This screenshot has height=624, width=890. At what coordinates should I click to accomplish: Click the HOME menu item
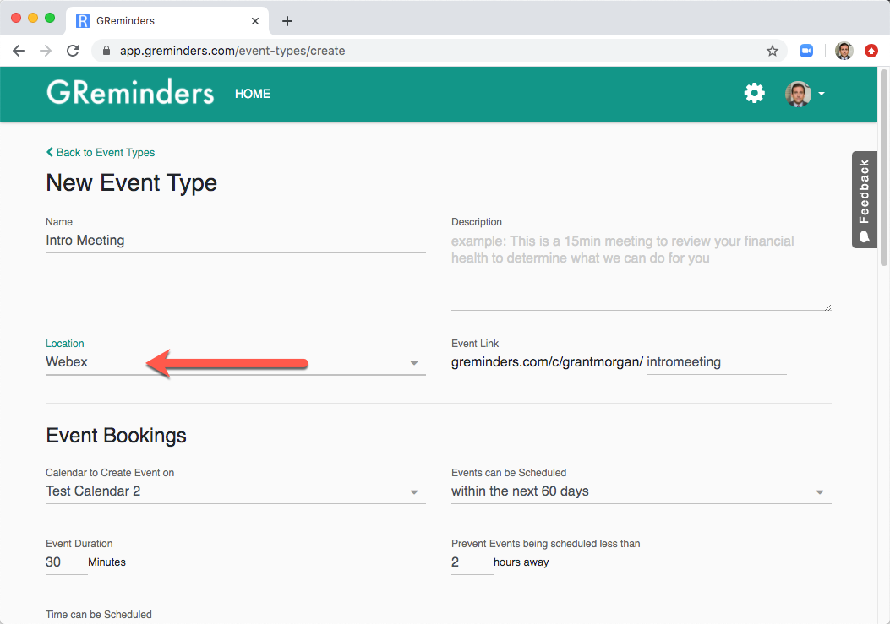pyautogui.click(x=253, y=94)
